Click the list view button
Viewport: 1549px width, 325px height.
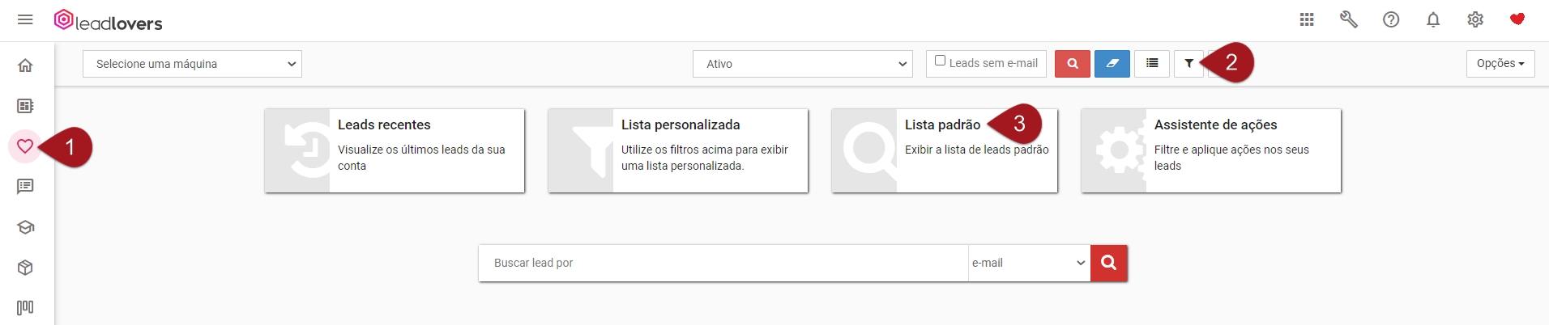point(1152,64)
